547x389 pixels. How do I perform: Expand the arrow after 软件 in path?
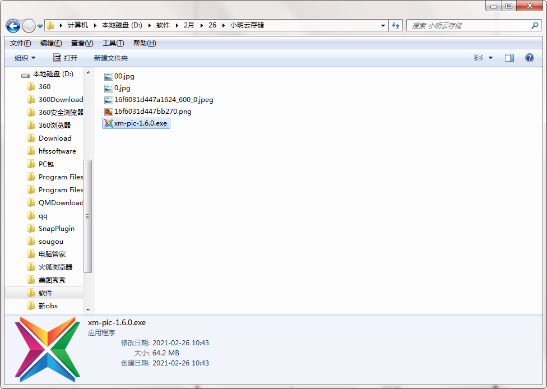pos(177,25)
